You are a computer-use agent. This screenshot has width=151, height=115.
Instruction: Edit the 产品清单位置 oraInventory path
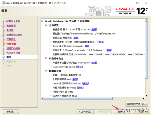coord(94,63)
